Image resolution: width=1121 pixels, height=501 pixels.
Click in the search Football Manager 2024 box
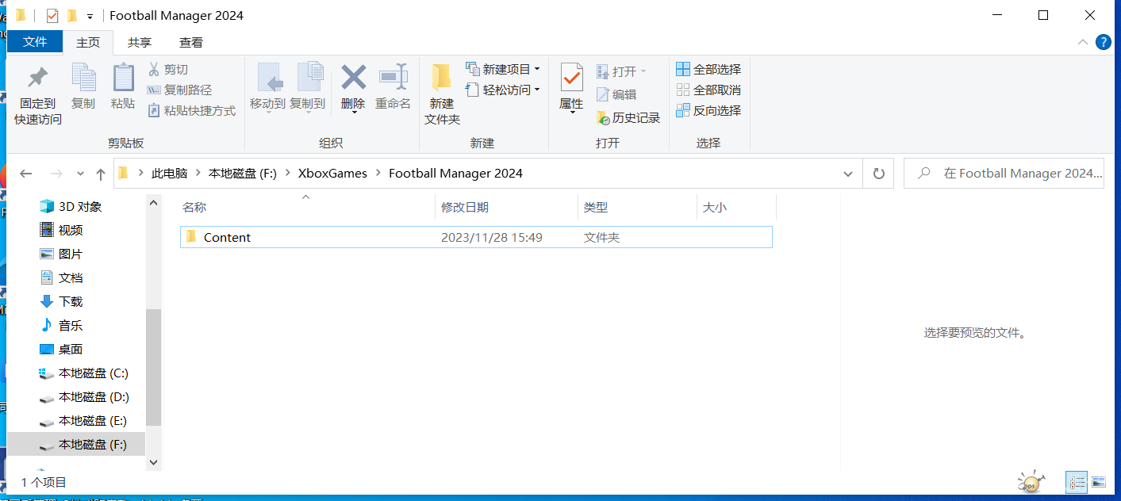point(1004,174)
